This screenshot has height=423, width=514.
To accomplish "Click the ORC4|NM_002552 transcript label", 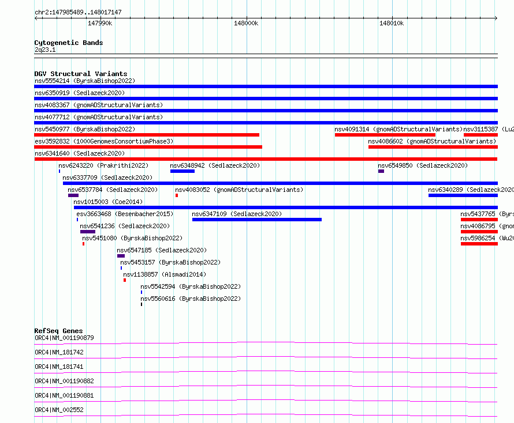I will [x=59, y=410].
